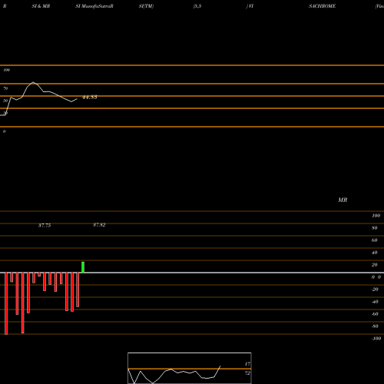384x384 pixels.
Task: Select the last red bar before green bar
Action: (78, 290)
